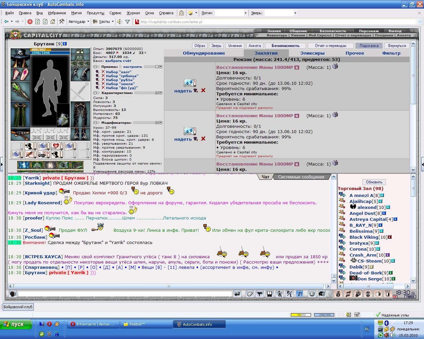Image resolution: width=424 pixels, height=339 pixels.
Task: Click the red stop icon in browser toolbar
Action: click(x=30, y=22)
